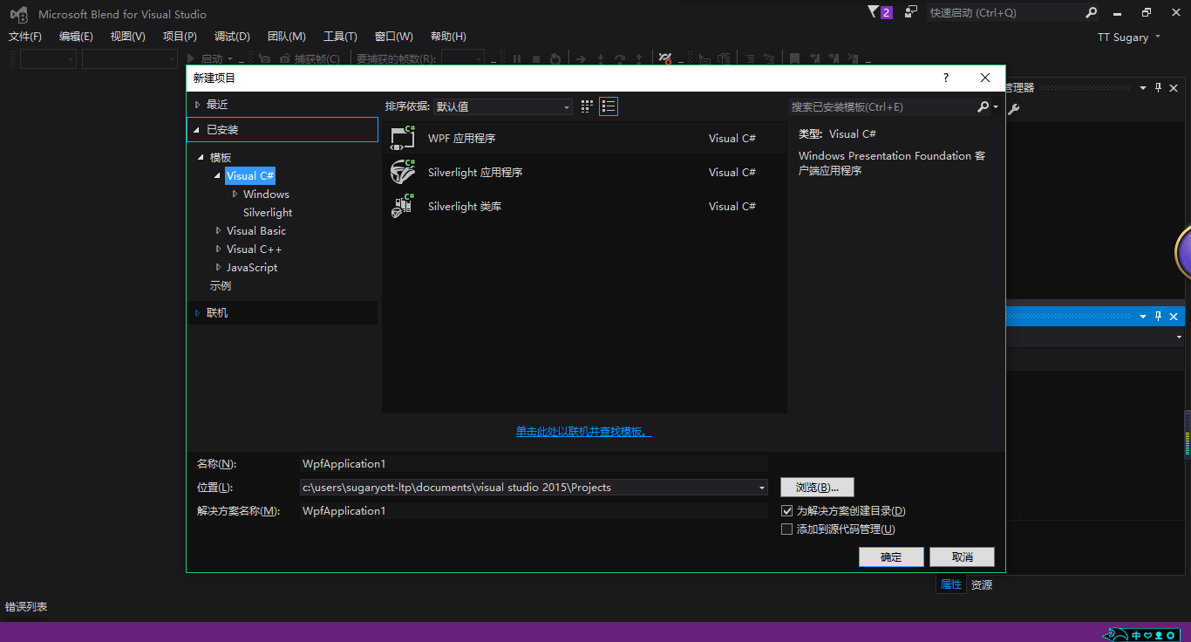Open TT Sugary account dropdown

[1129, 37]
